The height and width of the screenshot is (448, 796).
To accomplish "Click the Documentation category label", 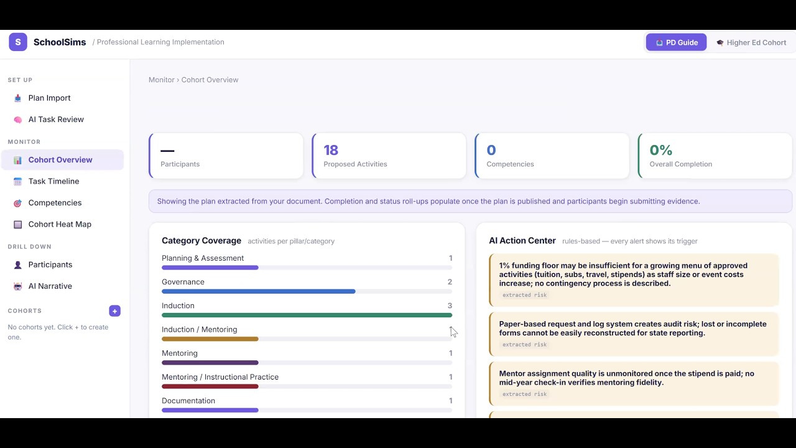I will point(188,401).
